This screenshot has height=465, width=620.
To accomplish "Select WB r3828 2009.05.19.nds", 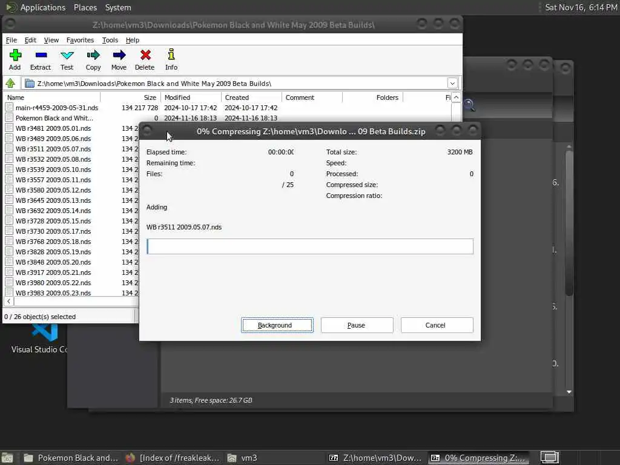I will click(x=53, y=251).
